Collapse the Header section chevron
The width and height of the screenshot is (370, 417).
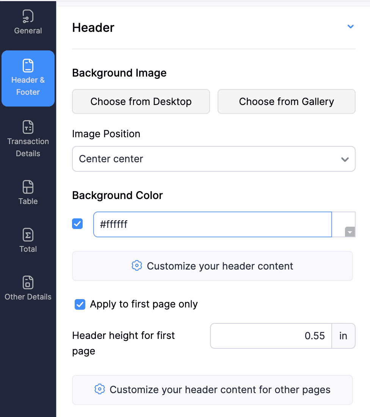[x=351, y=27]
